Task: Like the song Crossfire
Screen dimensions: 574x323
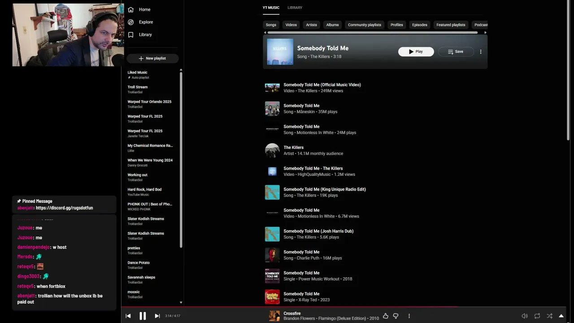Action: [385, 316]
